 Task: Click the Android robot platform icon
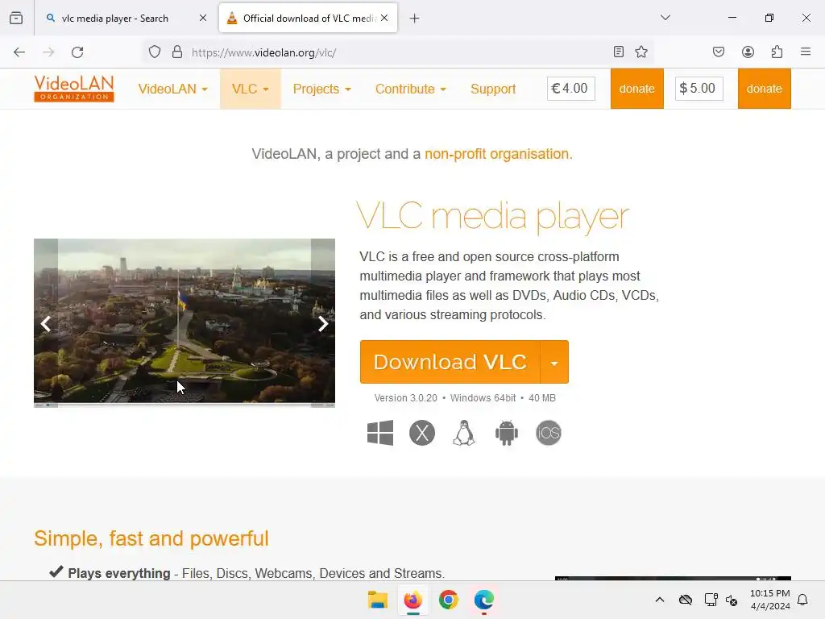pyautogui.click(x=506, y=433)
